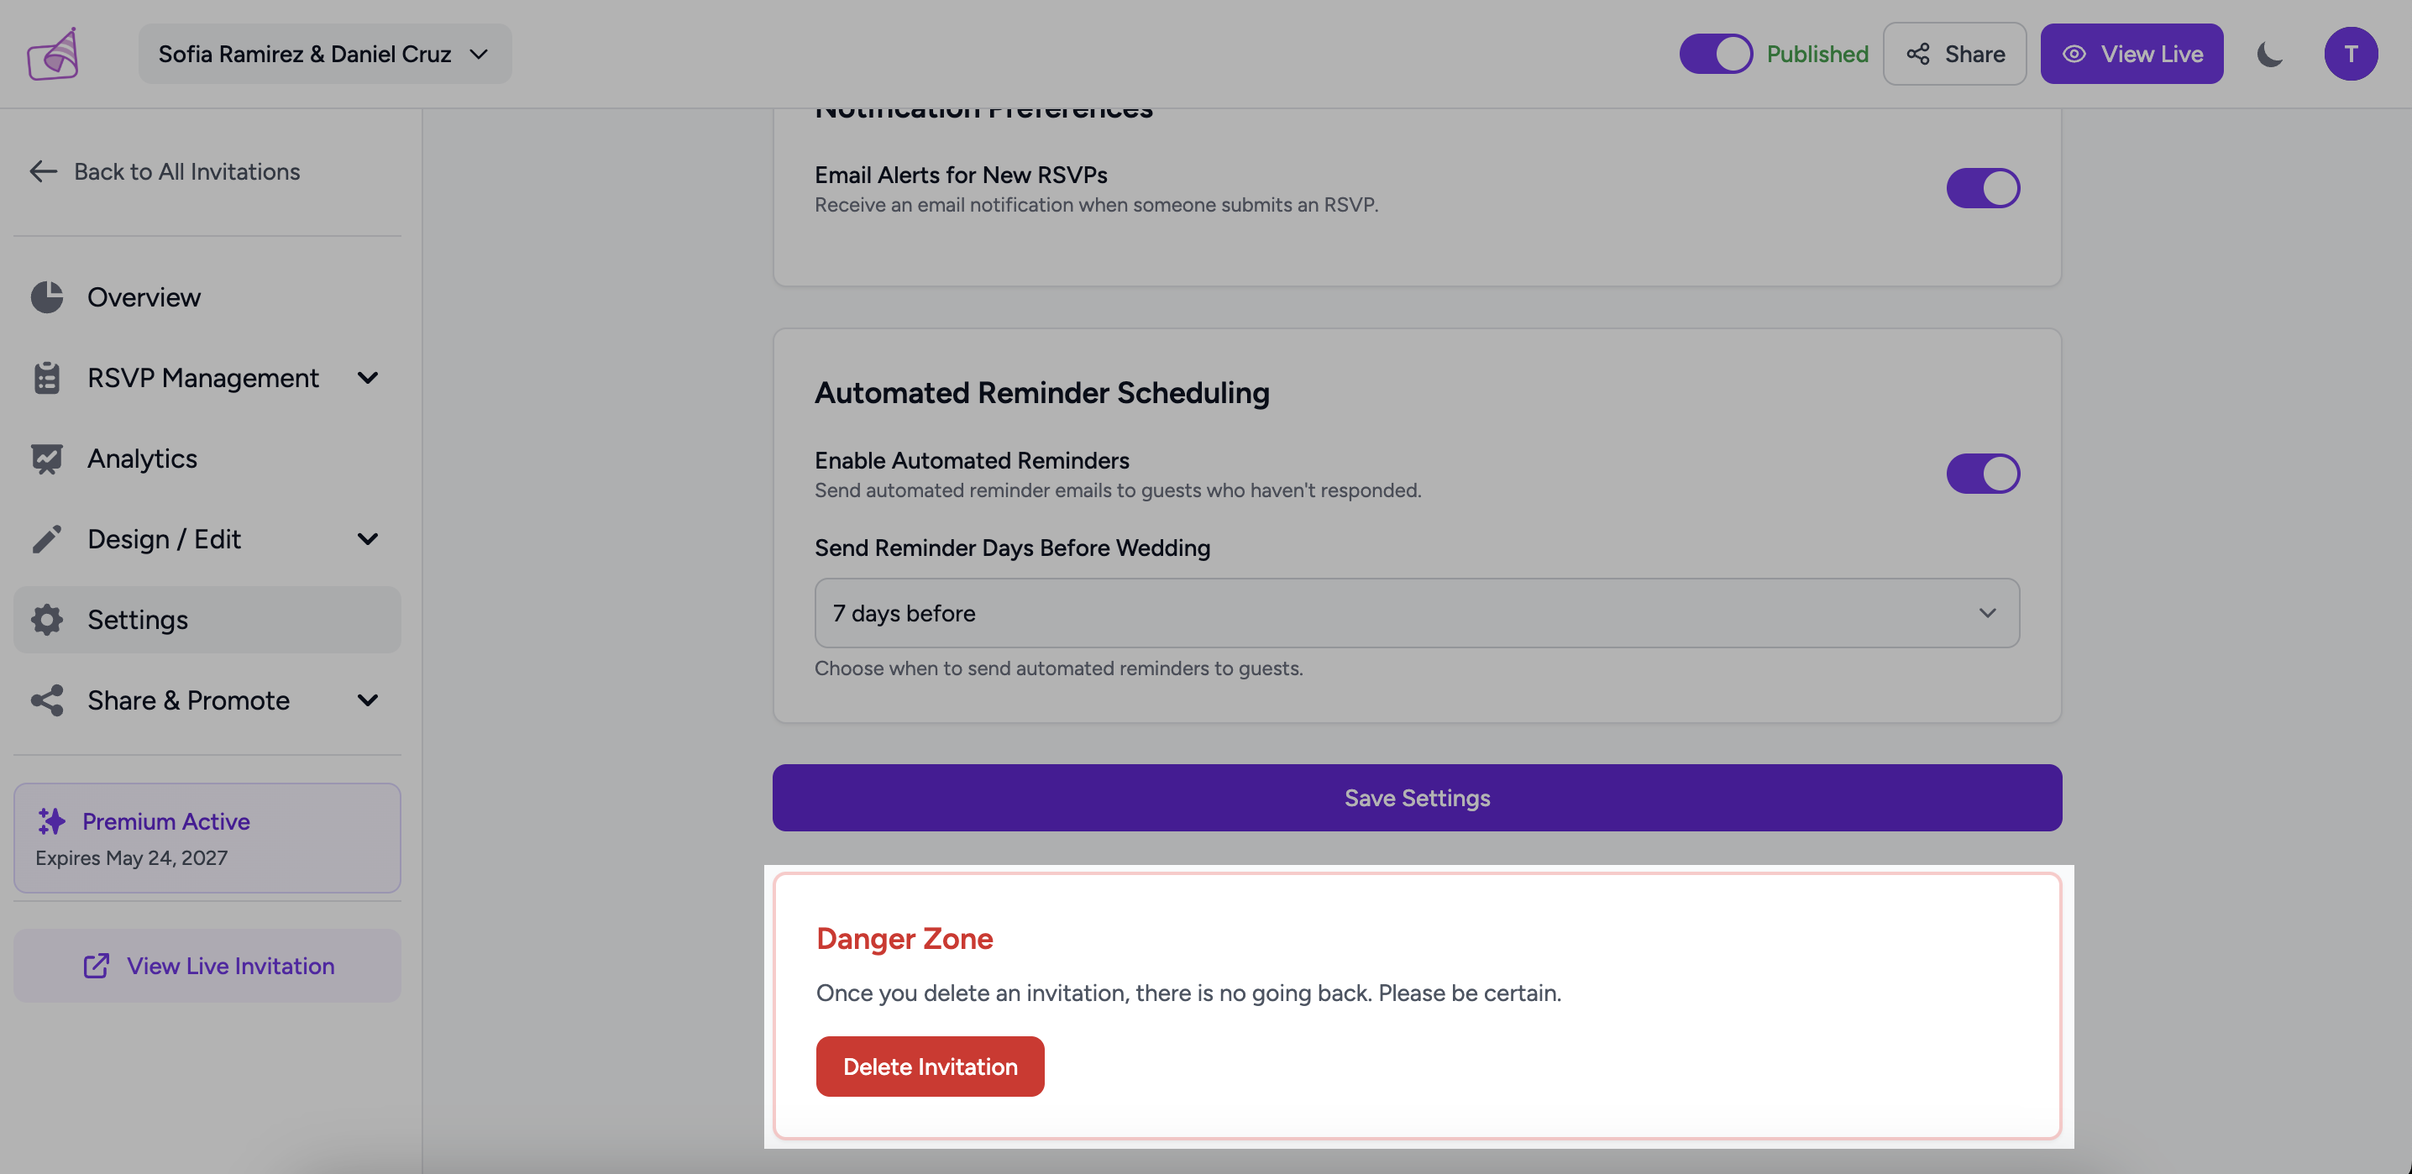Click the eye icon in View Live
The image size is (2412, 1174).
pyautogui.click(x=2074, y=54)
